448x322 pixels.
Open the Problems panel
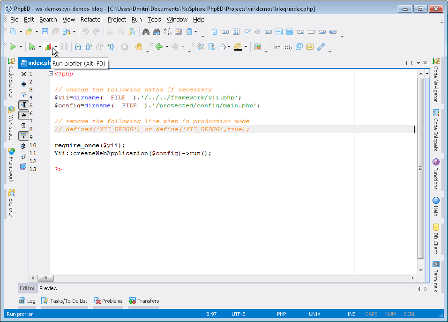[x=108, y=301]
